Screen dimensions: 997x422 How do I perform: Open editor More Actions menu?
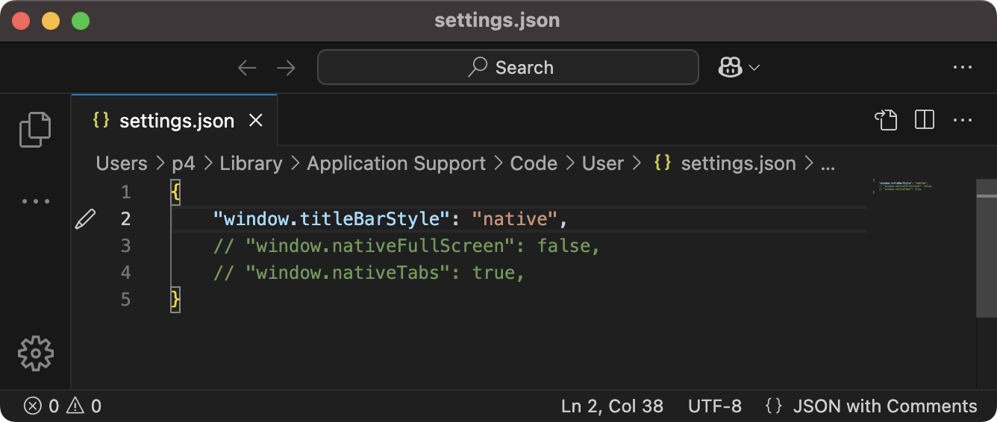[x=963, y=120]
